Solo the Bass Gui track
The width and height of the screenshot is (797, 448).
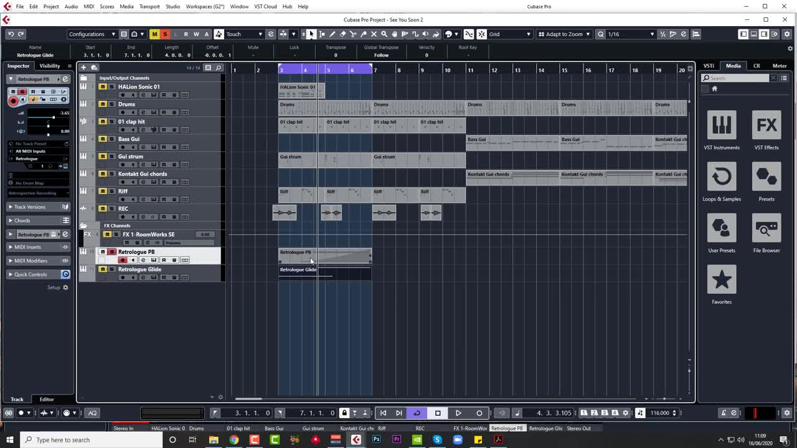(111, 139)
